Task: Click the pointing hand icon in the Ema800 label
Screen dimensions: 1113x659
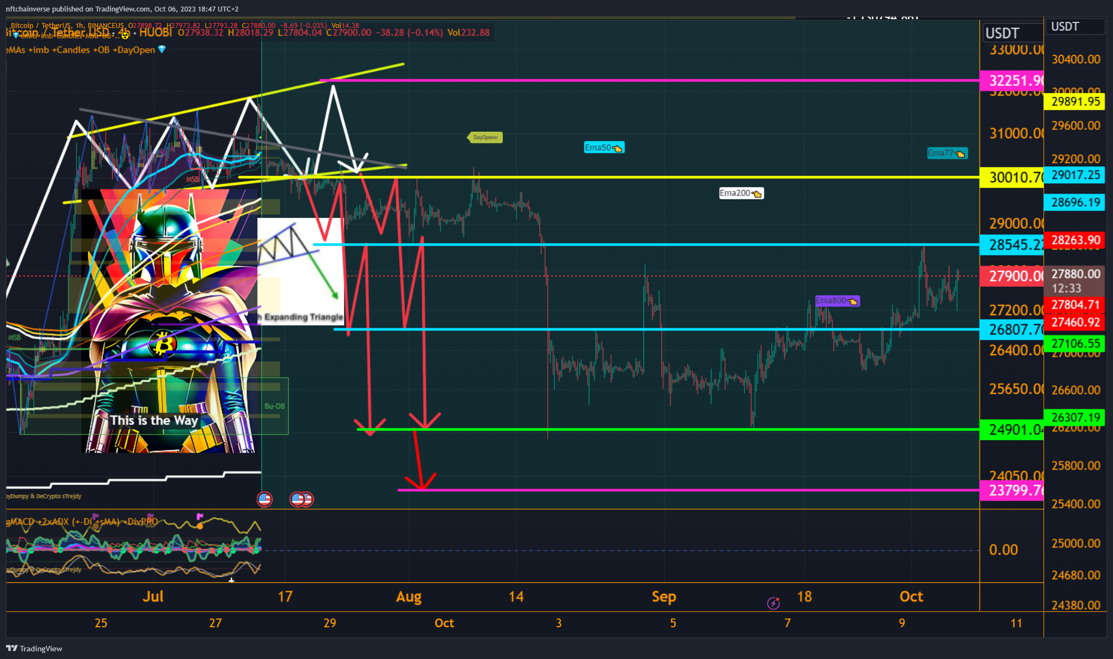Action: [853, 301]
